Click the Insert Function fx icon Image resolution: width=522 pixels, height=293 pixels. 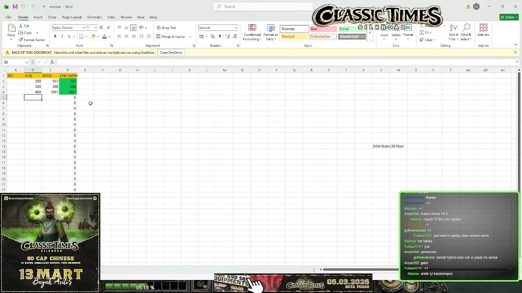coord(52,62)
